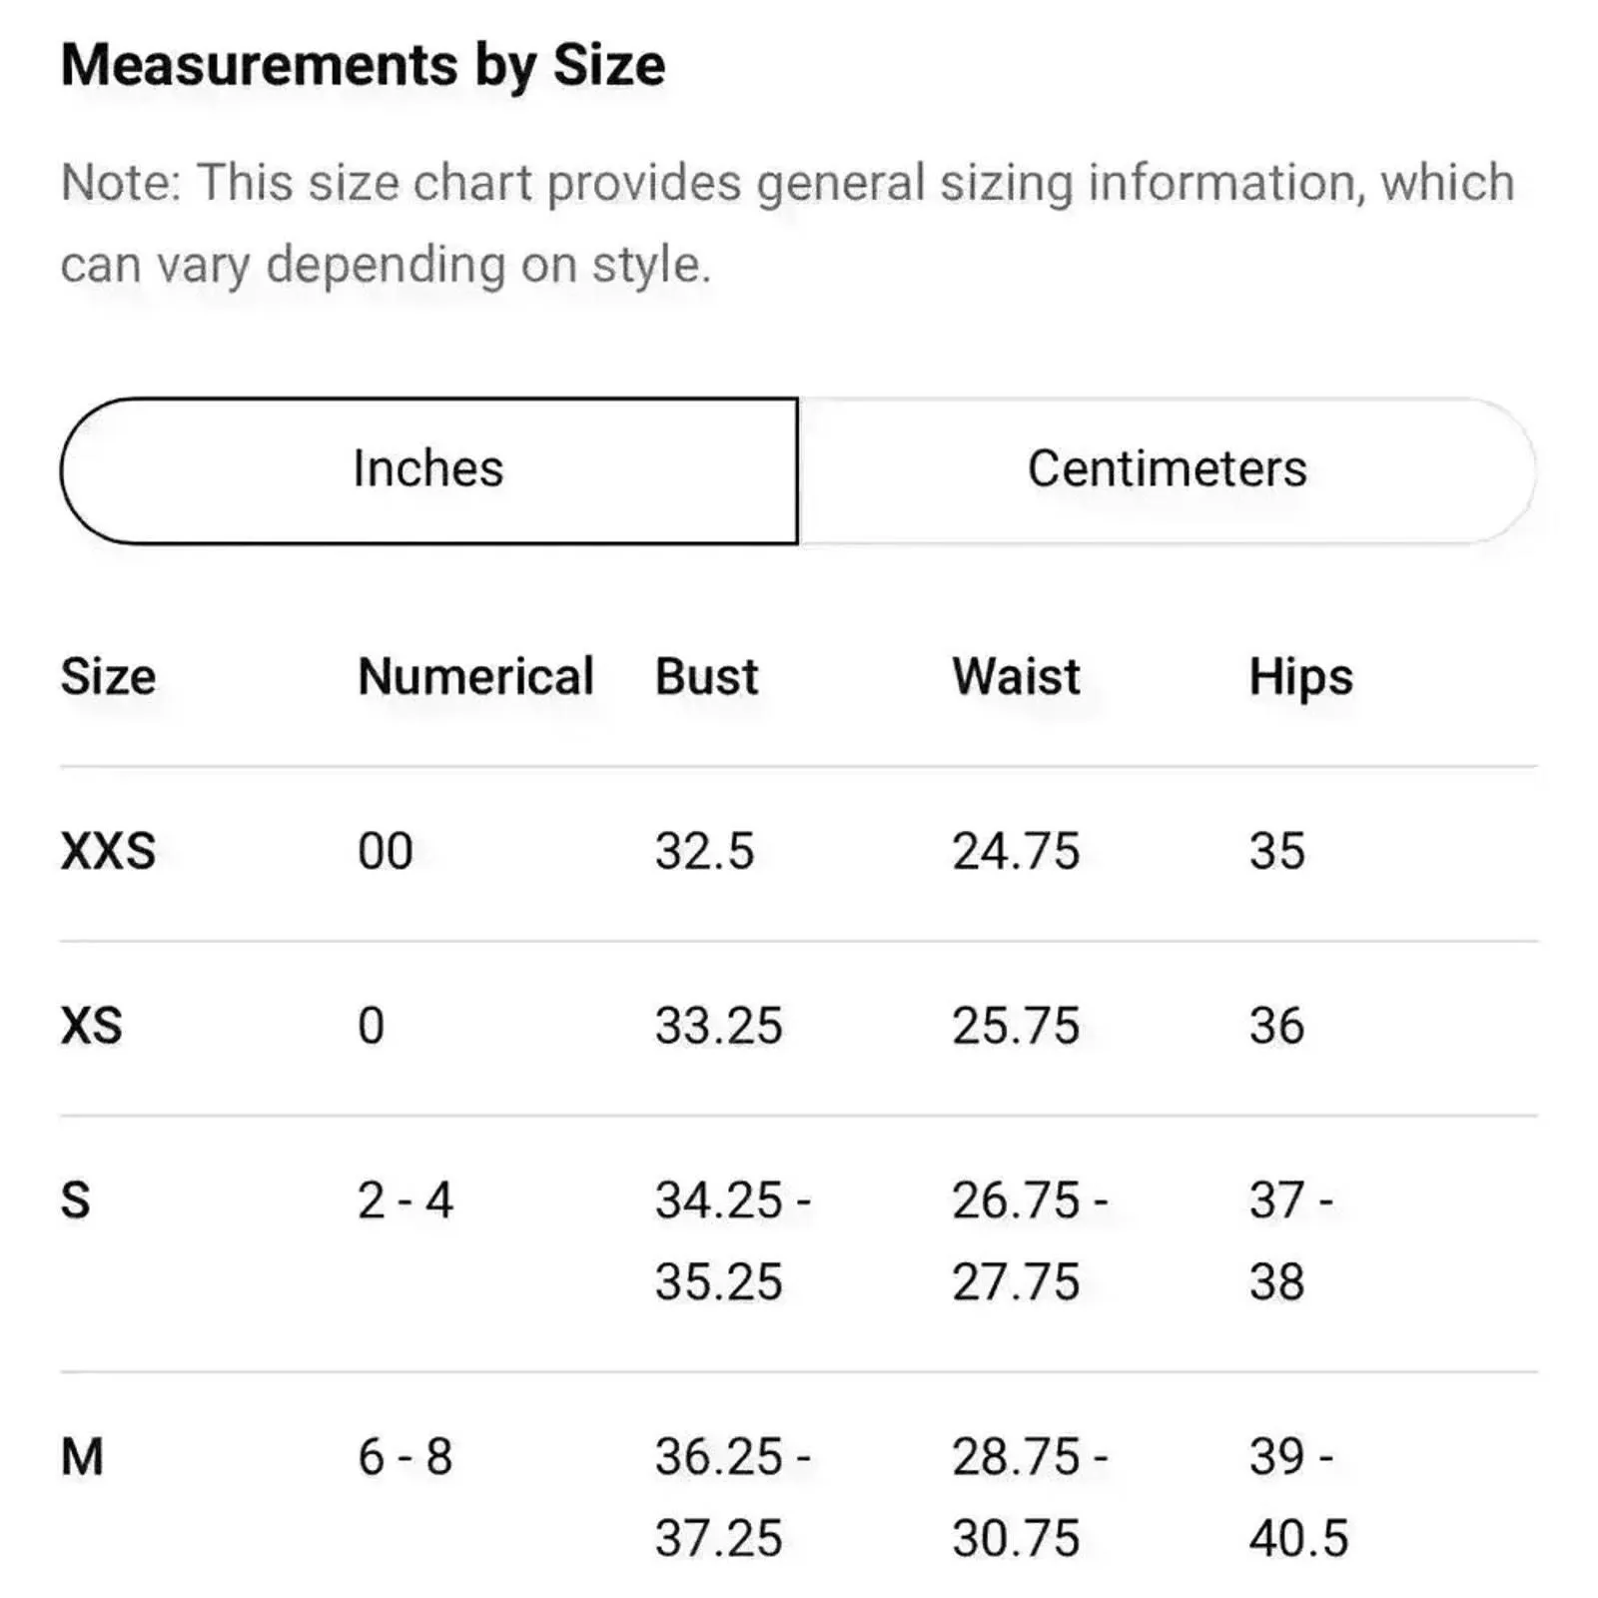
Task: Click the Bust column header
Action: pyautogui.click(x=706, y=677)
